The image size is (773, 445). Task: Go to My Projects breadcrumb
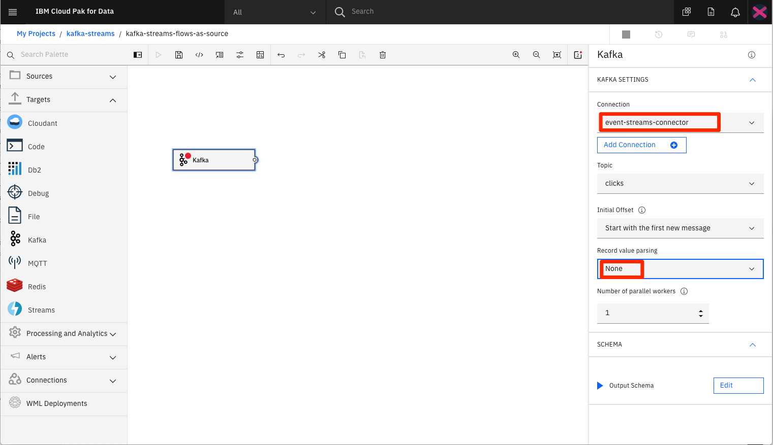[x=36, y=33]
